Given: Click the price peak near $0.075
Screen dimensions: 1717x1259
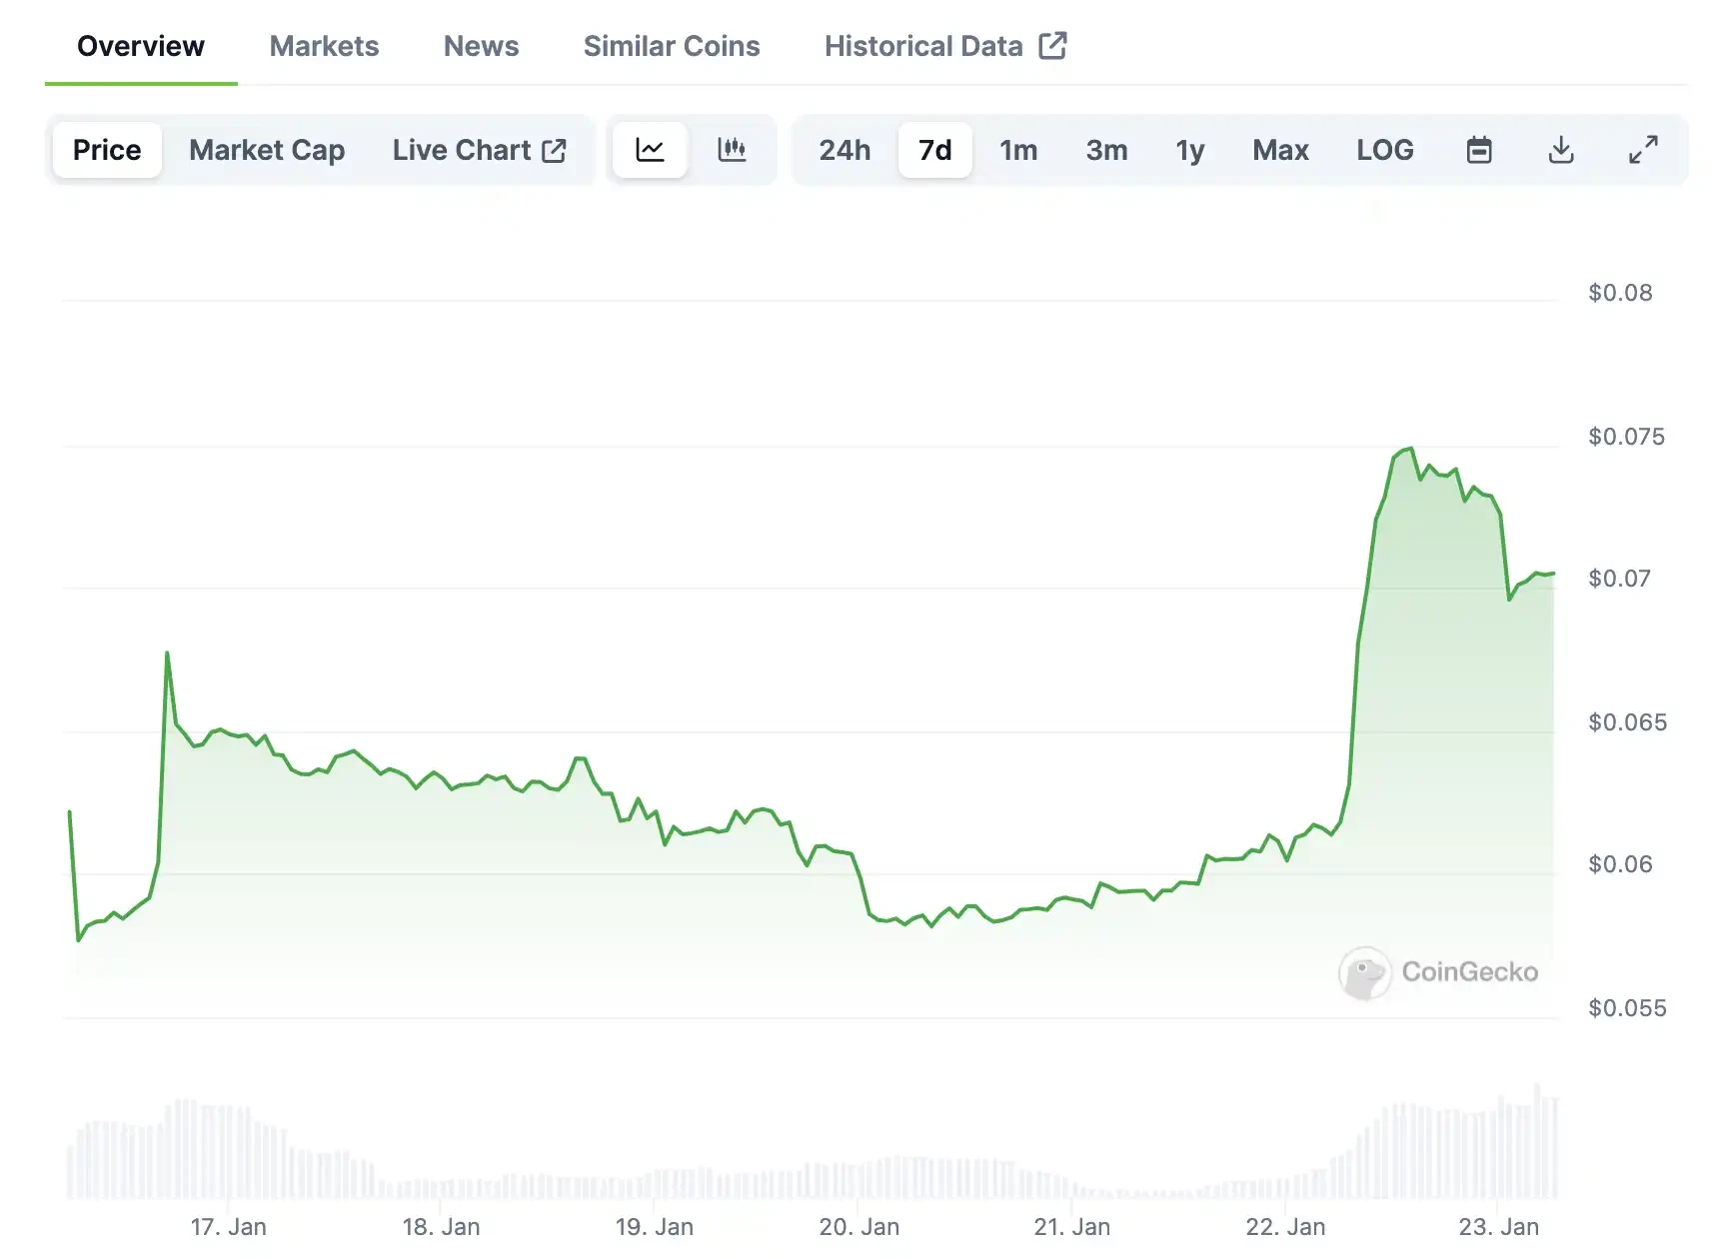Looking at the screenshot, I should tap(1410, 449).
